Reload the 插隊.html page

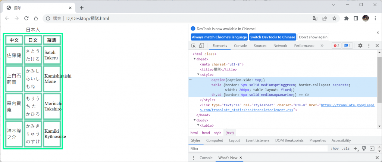[x=26, y=19]
